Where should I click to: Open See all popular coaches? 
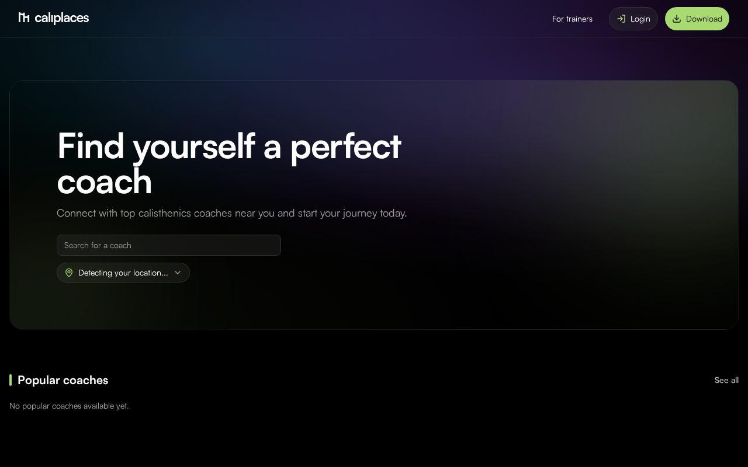click(x=726, y=380)
